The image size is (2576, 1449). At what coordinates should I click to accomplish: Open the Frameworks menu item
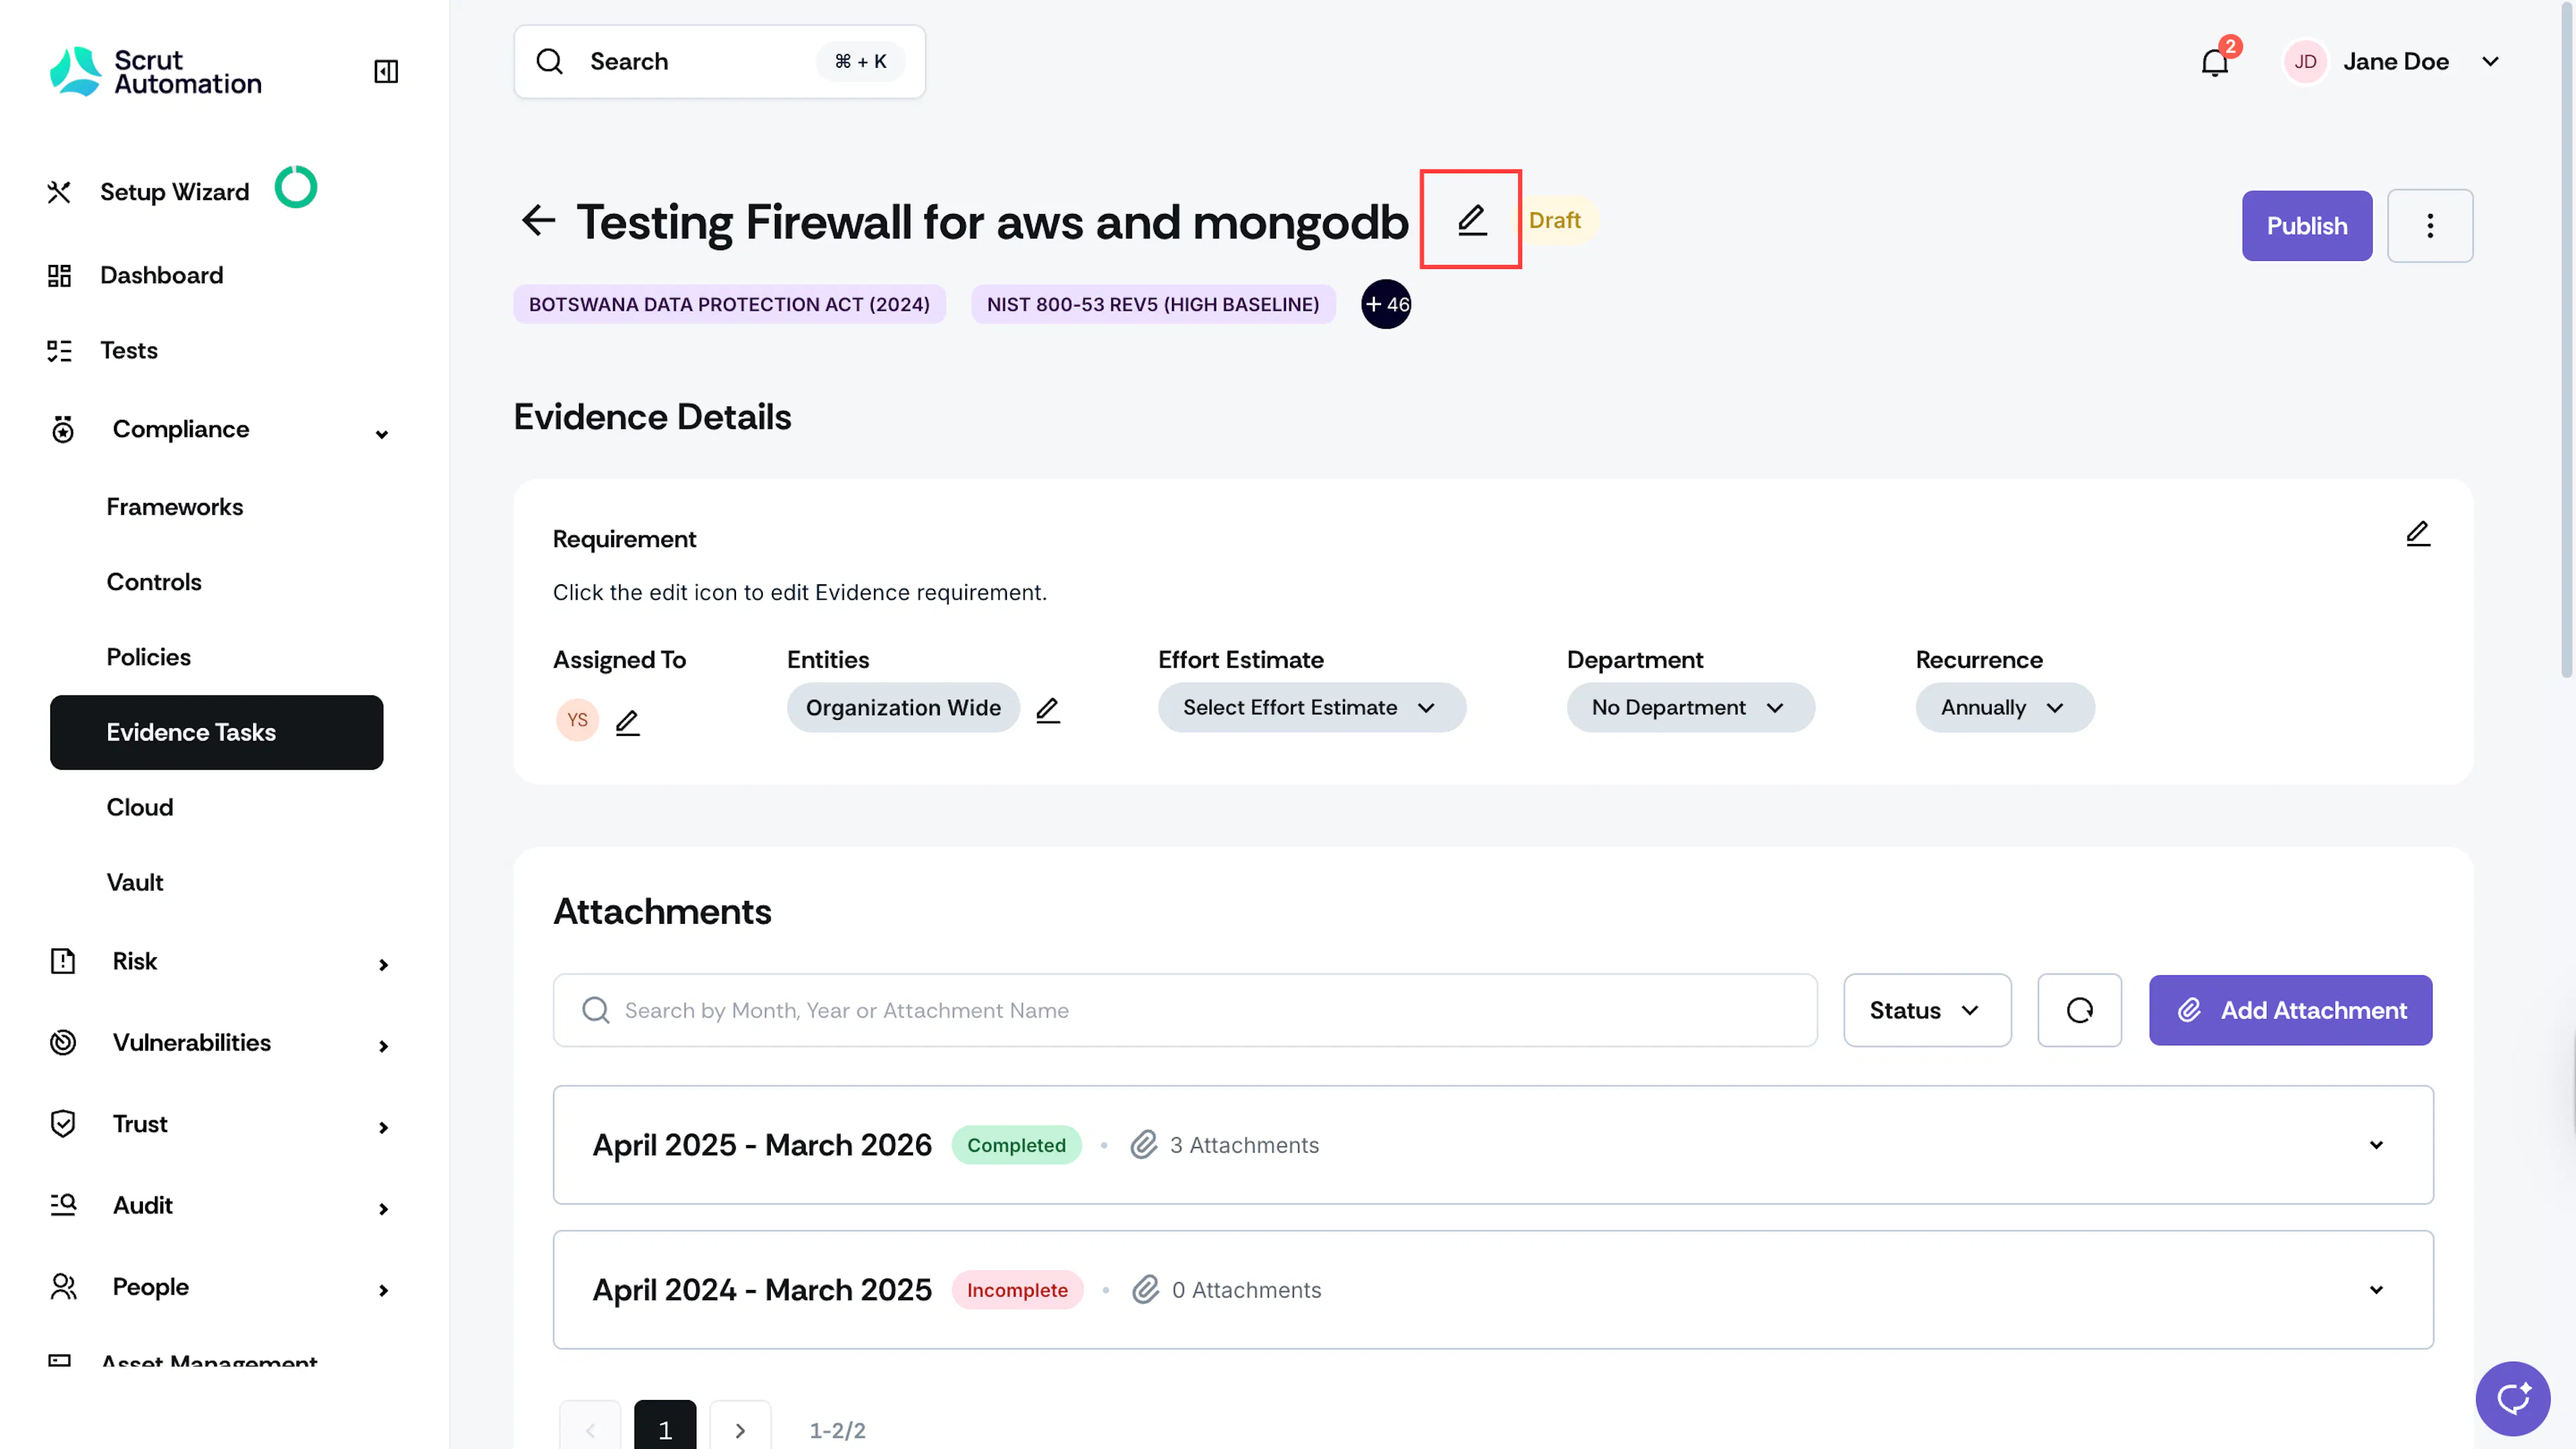tap(175, 507)
